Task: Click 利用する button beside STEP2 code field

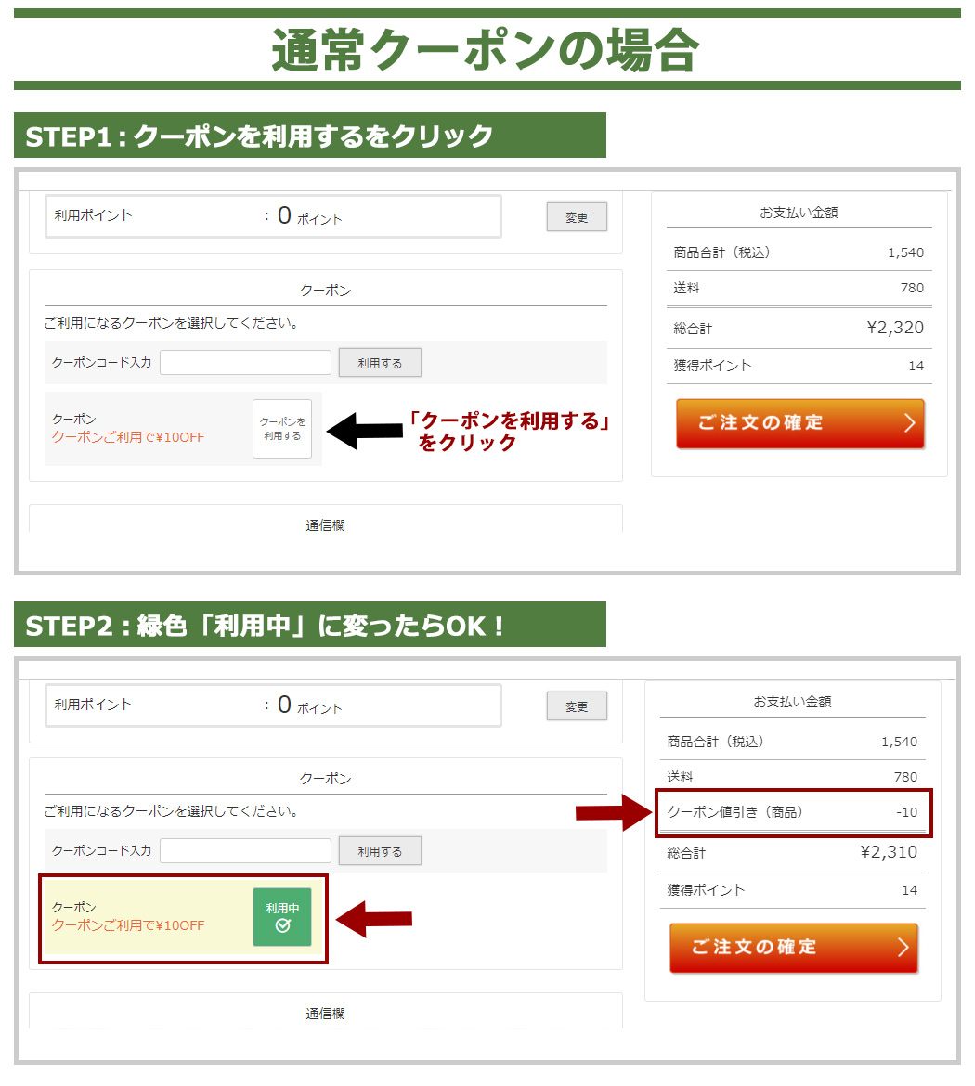Action: [x=380, y=850]
